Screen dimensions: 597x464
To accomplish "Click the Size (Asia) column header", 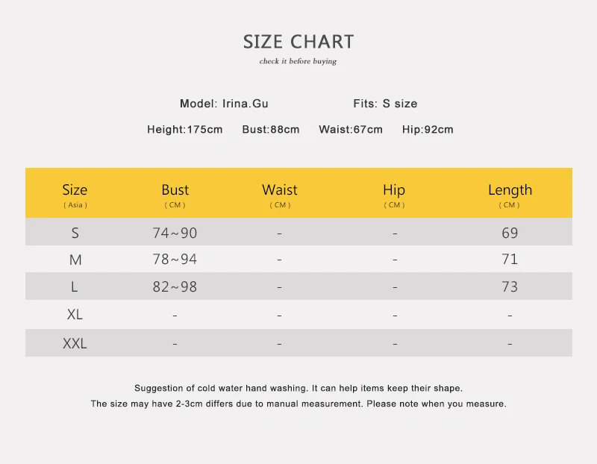I will click(75, 195).
